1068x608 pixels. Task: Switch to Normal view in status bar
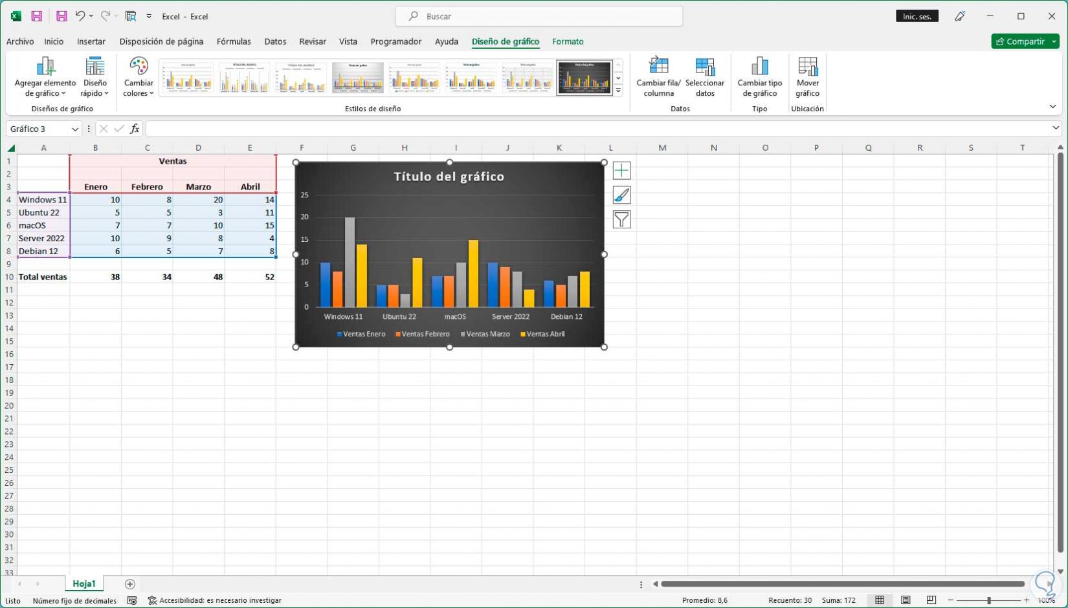pos(880,600)
